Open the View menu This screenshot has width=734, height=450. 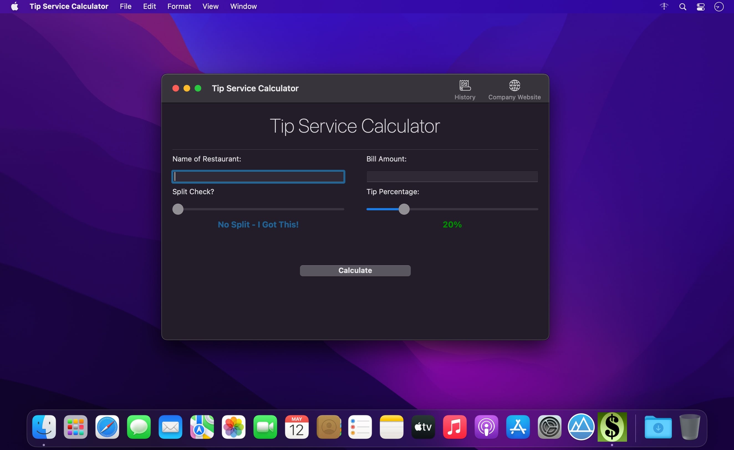click(210, 7)
